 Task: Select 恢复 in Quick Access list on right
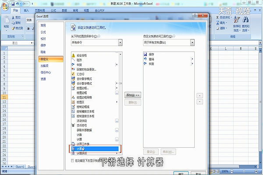coord(168,64)
